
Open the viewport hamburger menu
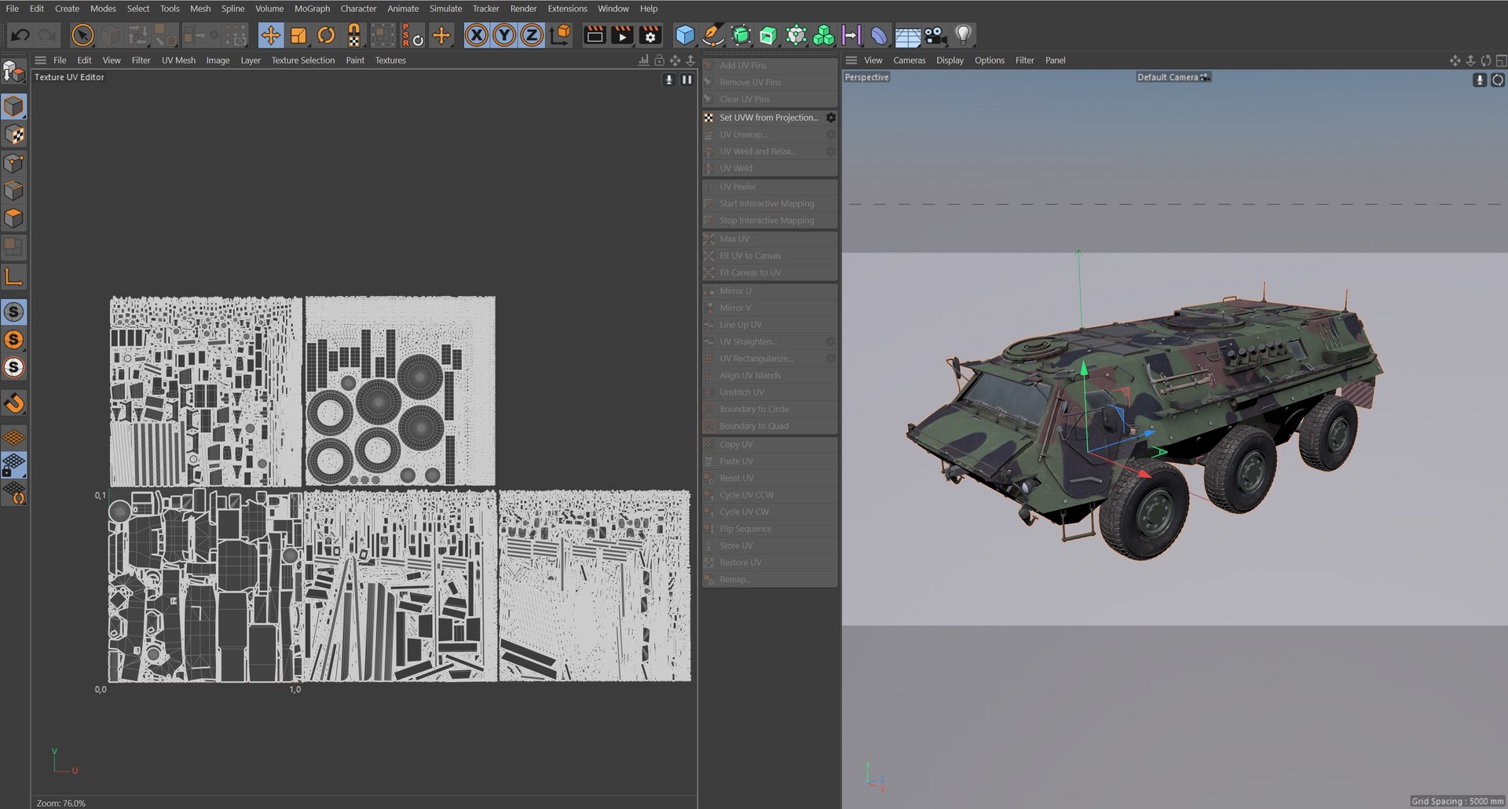(851, 60)
